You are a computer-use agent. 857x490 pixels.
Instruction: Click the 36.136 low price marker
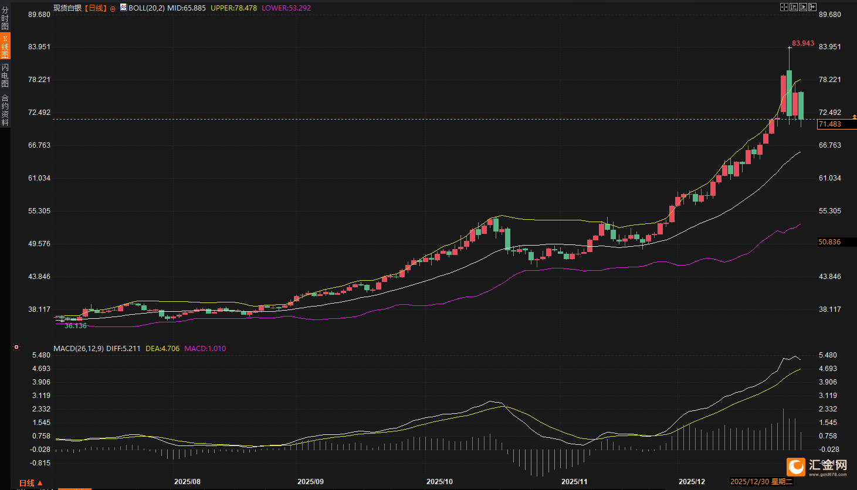(x=76, y=326)
